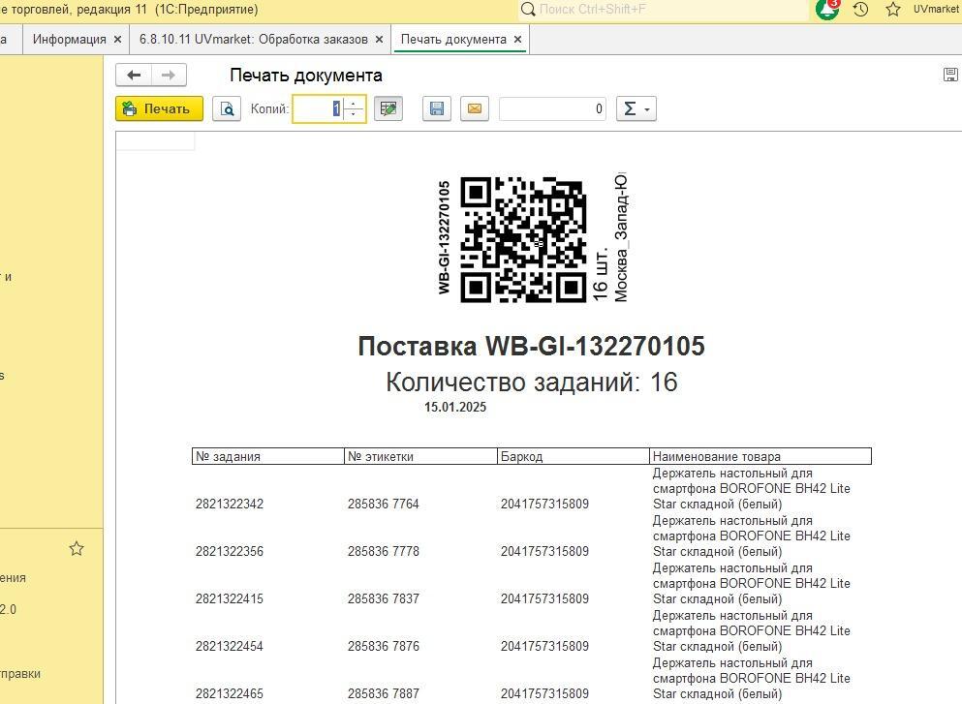The height and width of the screenshot is (704, 962).
Task: Switch to UVmarket: Обработка заказов tab
Action: pyautogui.click(x=254, y=40)
